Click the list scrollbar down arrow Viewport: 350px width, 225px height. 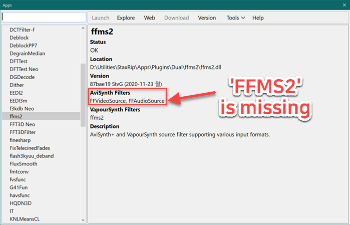83,220
